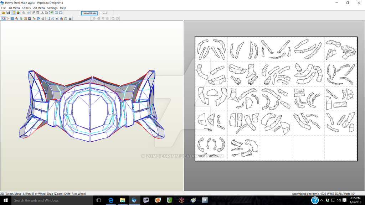Open the Help menu
This screenshot has width=365, height=205.
coord(63,8)
